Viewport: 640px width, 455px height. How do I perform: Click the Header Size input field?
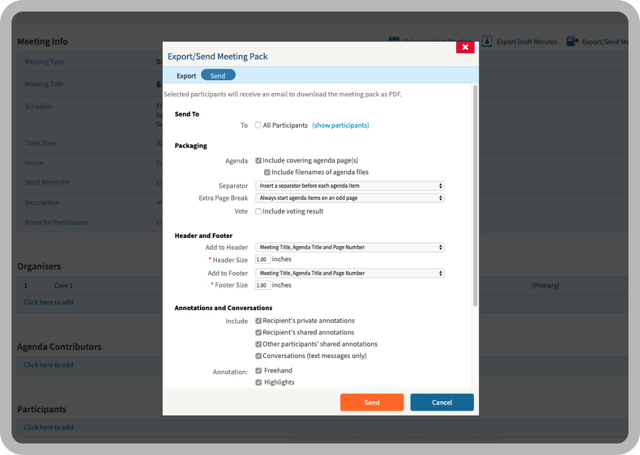coord(263,260)
